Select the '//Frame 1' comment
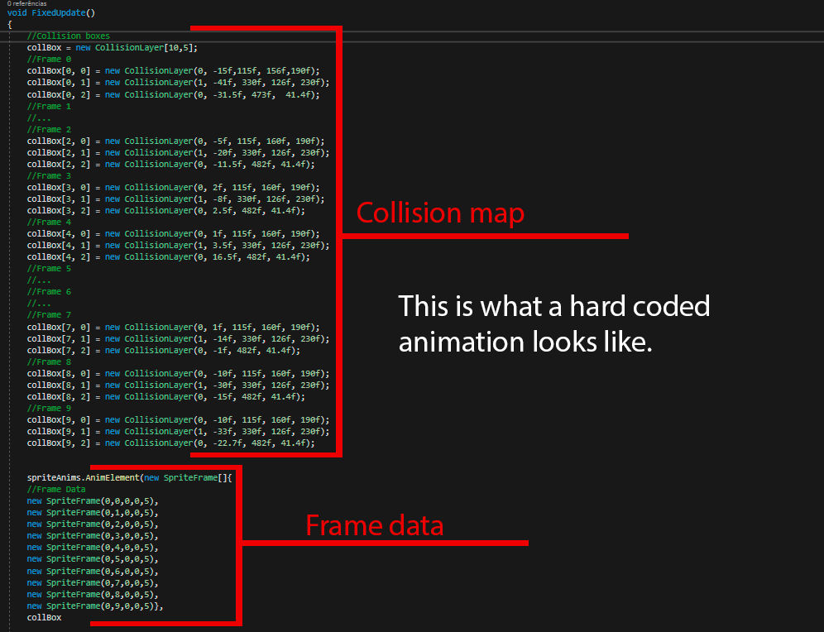This screenshot has height=632, width=824. pyautogui.click(x=49, y=106)
